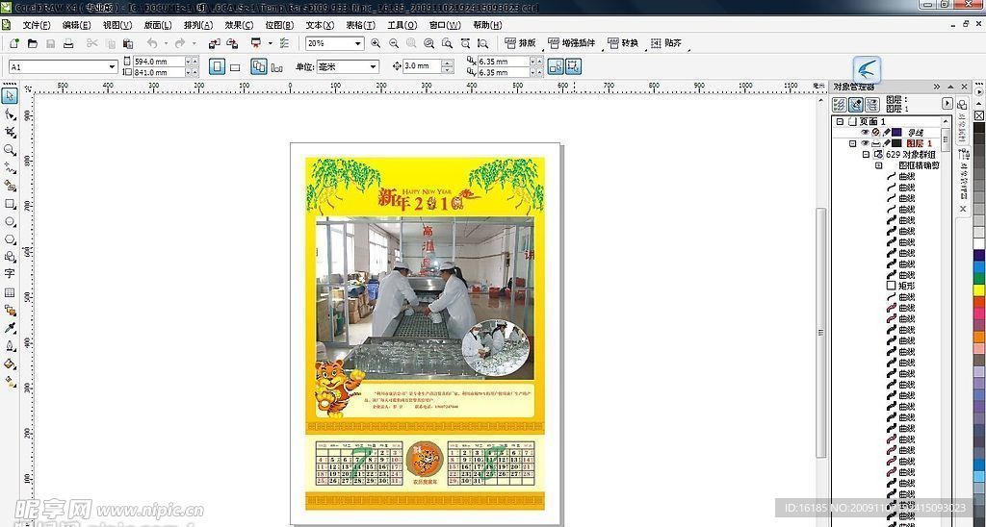Click the 排版 toolbar button
The image size is (986, 527).
click(520, 43)
